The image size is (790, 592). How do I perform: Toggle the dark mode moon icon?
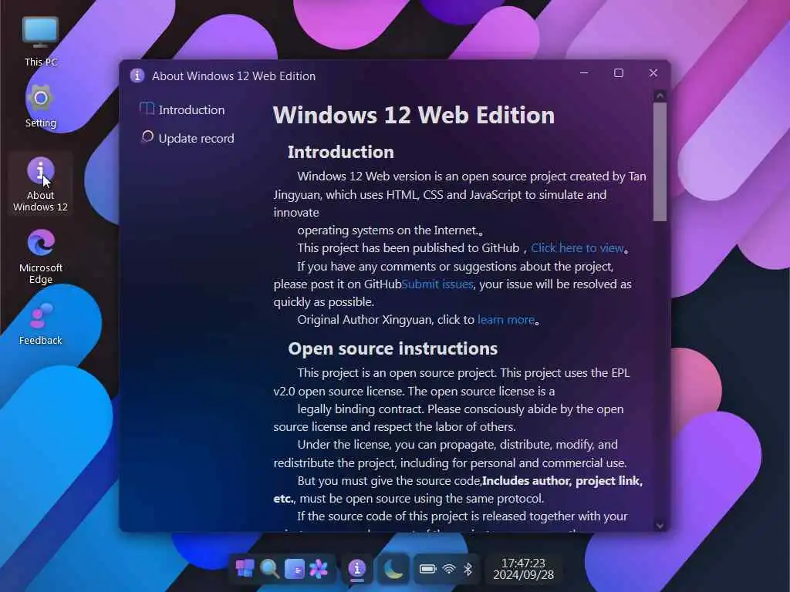pos(393,569)
